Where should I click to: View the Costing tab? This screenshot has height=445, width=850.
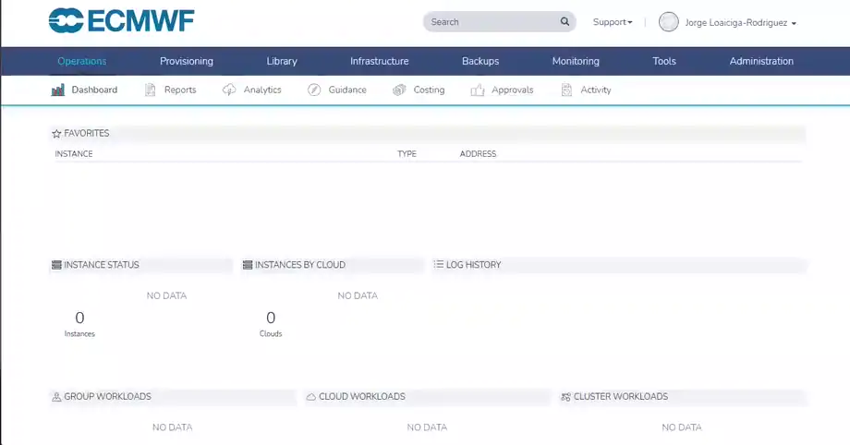[x=419, y=90]
